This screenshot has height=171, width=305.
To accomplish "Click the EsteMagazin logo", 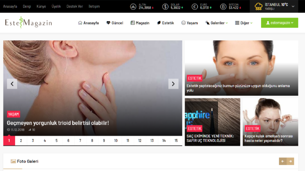I will coord(28,23).
